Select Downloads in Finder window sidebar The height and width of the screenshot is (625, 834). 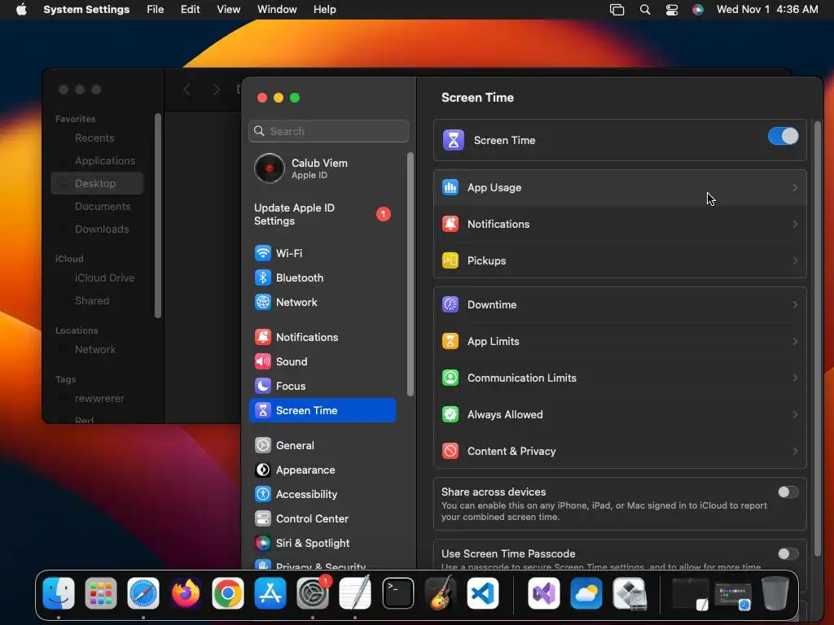pos(98,229)
